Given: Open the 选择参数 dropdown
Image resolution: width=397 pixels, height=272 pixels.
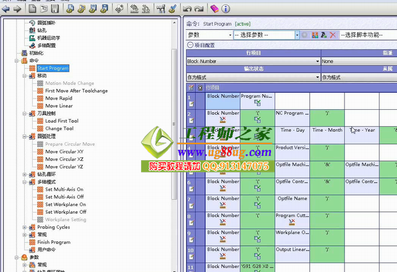Looking at the screenshot, I should coord(297,35).
